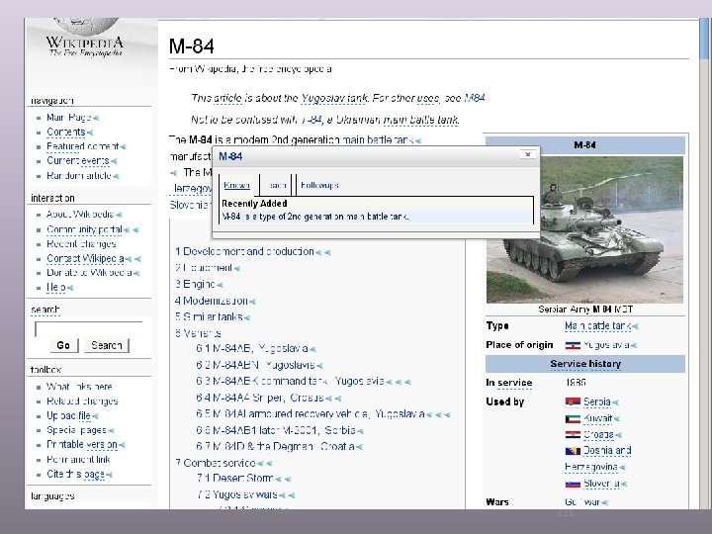Screen dimensions: 712x534
Task: Open the T-84 link in hatnote
Action: [x=311, y=120]
